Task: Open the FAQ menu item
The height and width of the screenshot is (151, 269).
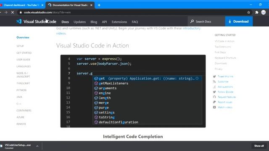Action: coord(135,22)
